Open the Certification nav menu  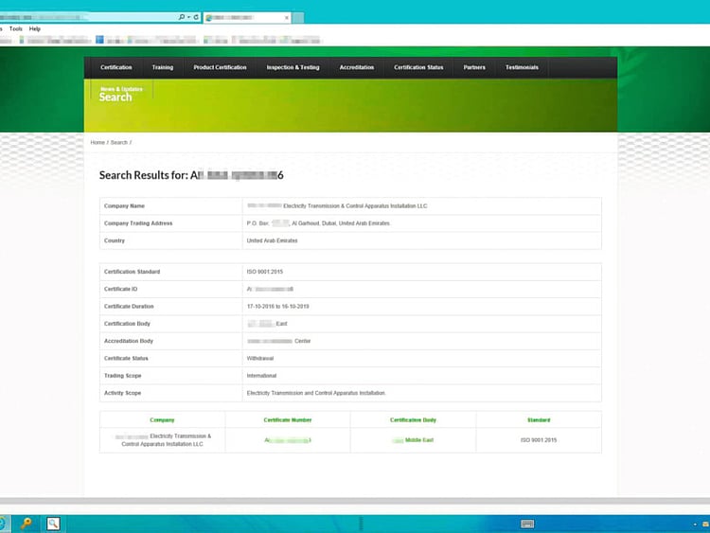point(116,67)
